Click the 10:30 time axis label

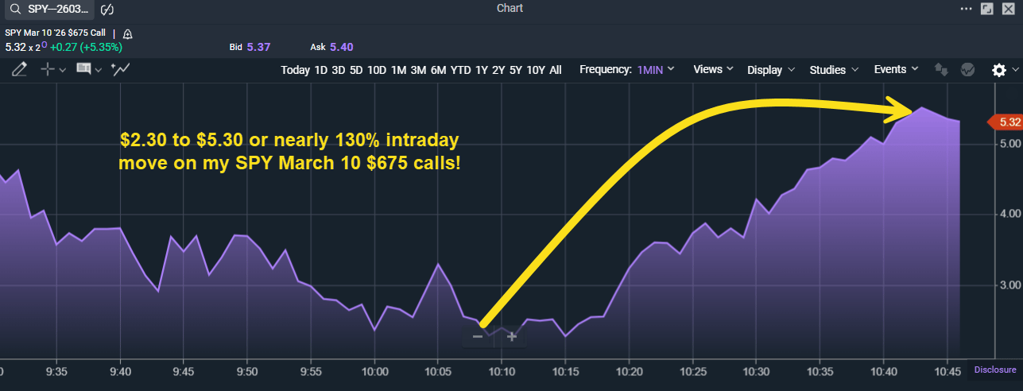click(756, 371)
